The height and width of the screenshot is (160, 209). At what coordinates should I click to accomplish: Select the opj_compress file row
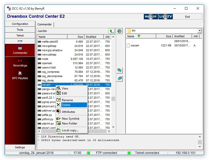(74, 72)
